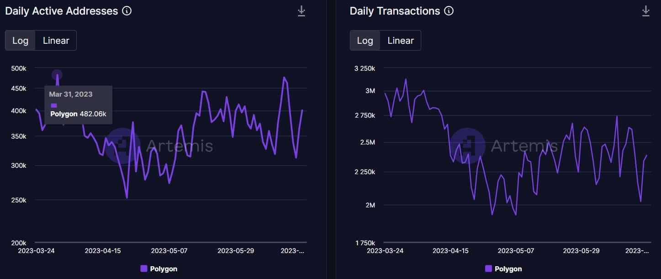Click info icon beside Daily Transactions
The height and width of the screenshot is (279, 661).
coord(449,11)
